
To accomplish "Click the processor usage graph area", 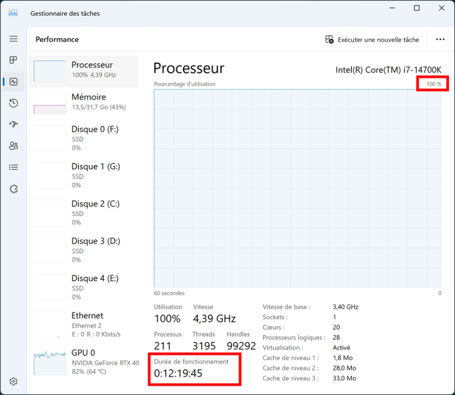I will tap(297, 188).
